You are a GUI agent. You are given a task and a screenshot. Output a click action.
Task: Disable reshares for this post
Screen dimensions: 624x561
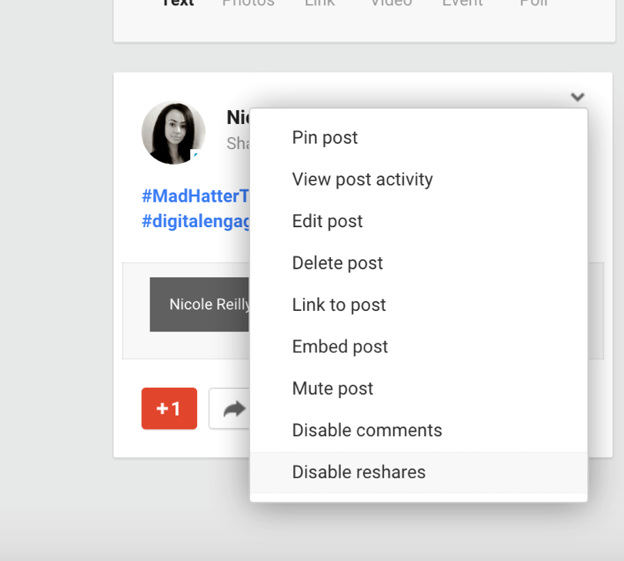[359, 472]
